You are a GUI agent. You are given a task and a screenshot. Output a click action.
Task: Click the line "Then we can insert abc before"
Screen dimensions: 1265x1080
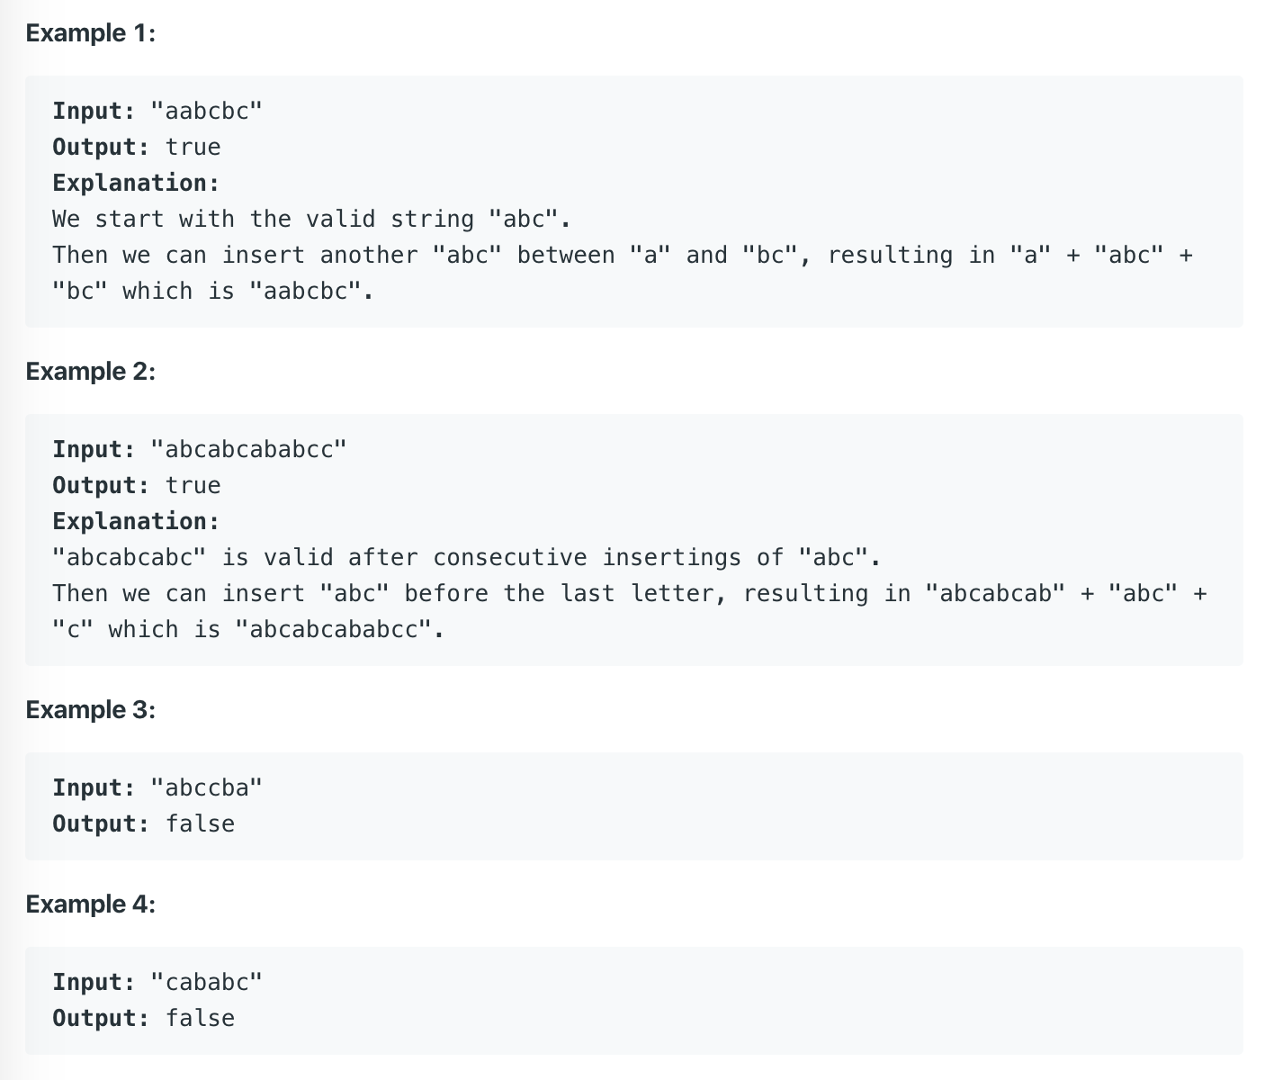click(x=630, y=594)
